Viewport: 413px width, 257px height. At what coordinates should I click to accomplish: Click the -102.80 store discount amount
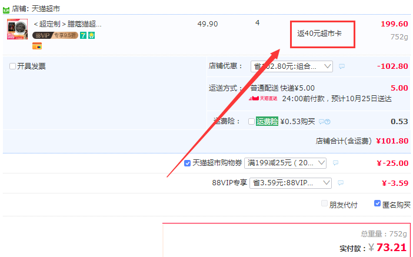pos(392,66)
